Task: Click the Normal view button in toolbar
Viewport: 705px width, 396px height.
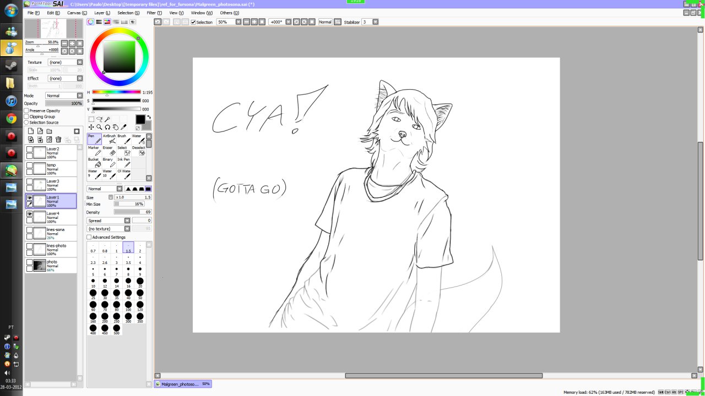Action: click(325, 22)
